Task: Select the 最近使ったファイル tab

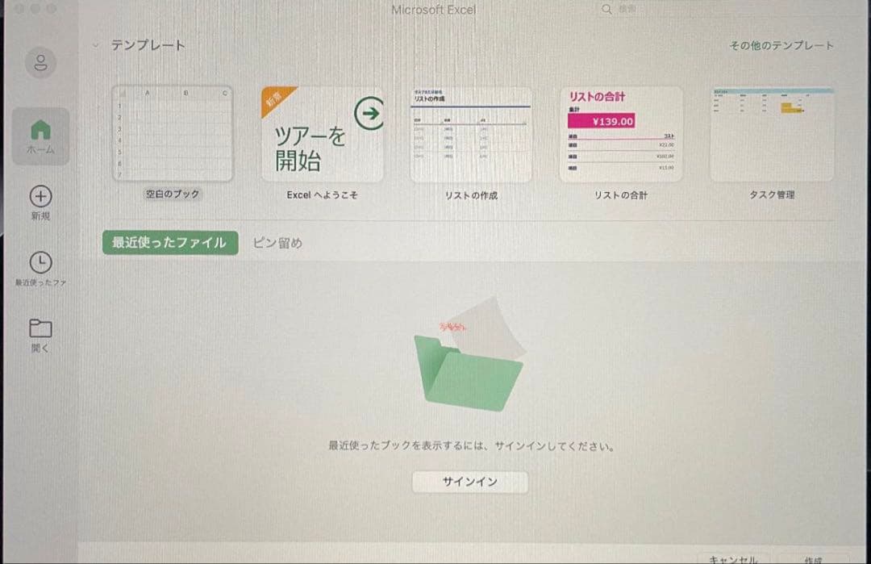Action: point(169,242)
